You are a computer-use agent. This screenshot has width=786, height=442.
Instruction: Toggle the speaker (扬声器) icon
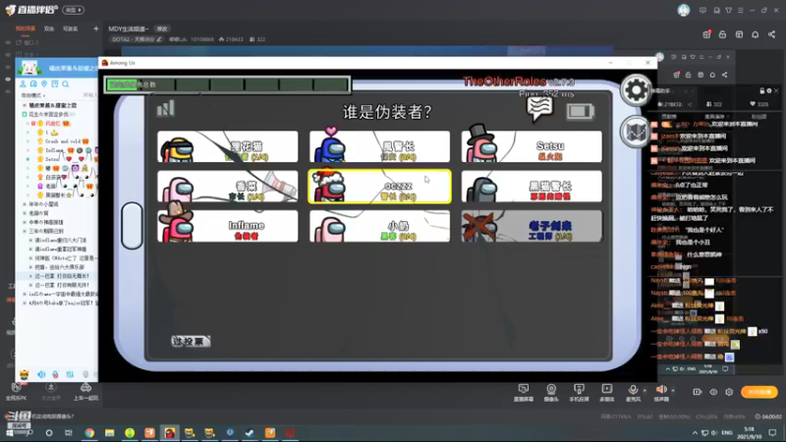point(661,389)
